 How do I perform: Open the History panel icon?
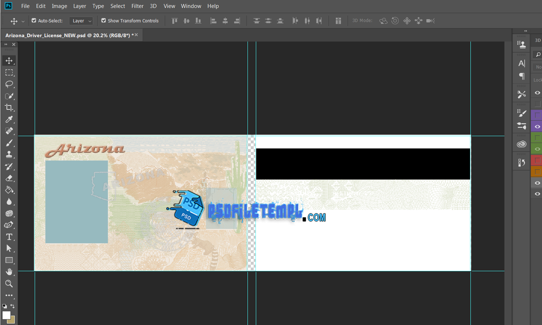point(522,162)
